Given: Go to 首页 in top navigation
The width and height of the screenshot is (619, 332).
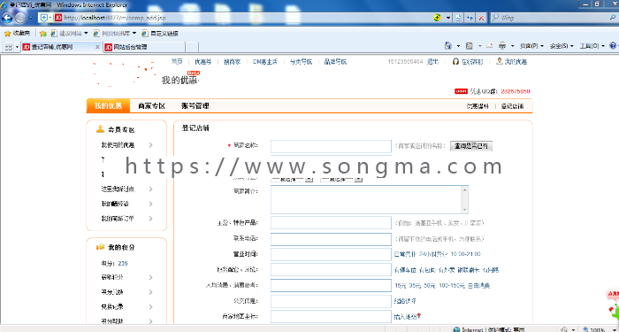Looking at the screenshot, I should (177, 62).
